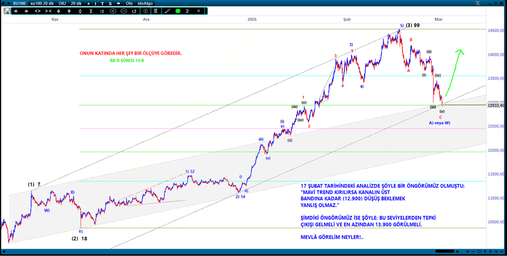Toggle the ORJ button

pyautogui.click(x=62, y=3)
